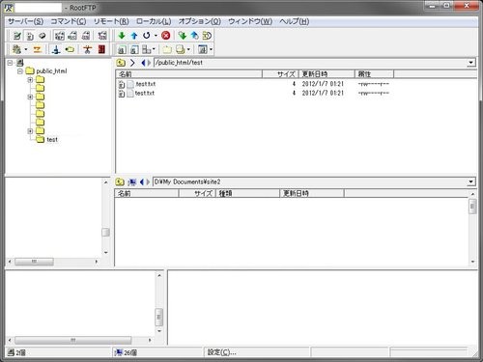The height and width of the screenshot is (362, 483).
Task: Click the orange disconnect icon beside red door
Action: [88, 49]
